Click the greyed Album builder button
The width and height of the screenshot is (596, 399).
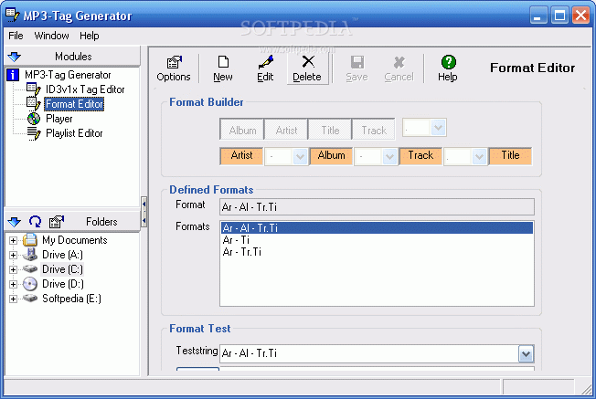pos(242,130)
